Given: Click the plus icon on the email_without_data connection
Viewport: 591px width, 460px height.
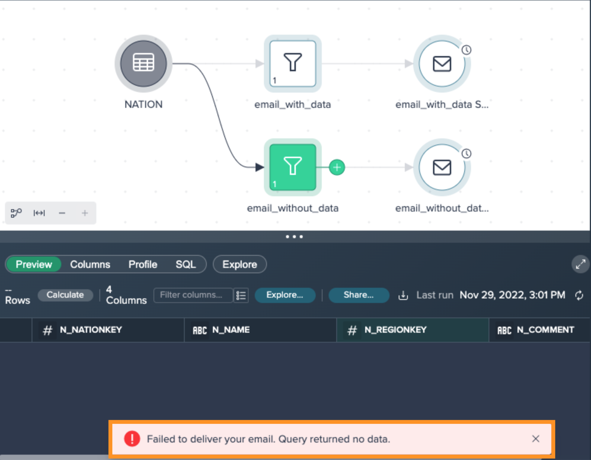Looking at the screenshot, I should [337, 167].
